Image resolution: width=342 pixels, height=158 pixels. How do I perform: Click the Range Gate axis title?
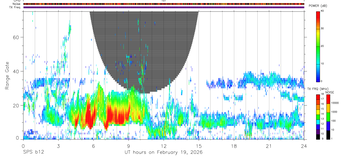pyautogui.click(x=7, y=76)
